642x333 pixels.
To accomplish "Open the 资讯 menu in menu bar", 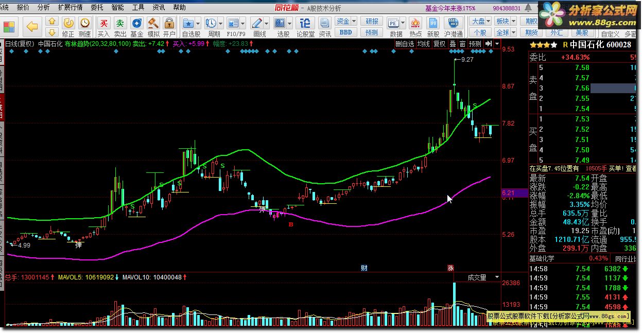I will coord(159,8).
